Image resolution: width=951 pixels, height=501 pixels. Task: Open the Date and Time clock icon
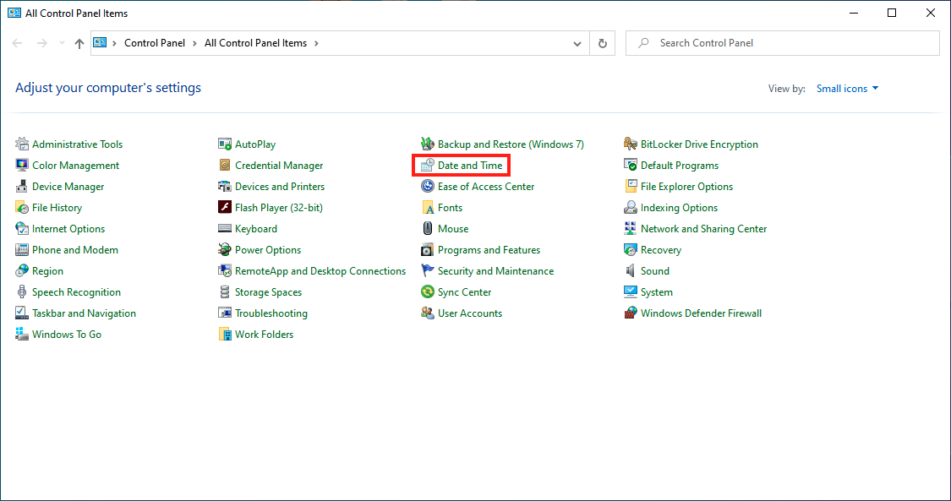click(x=428, y=166)
